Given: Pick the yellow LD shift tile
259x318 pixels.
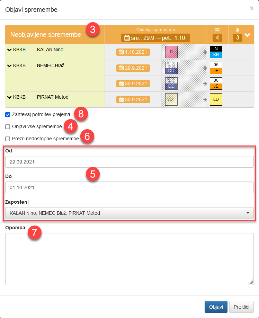Looking at the screenshot, I should (216, 99).
